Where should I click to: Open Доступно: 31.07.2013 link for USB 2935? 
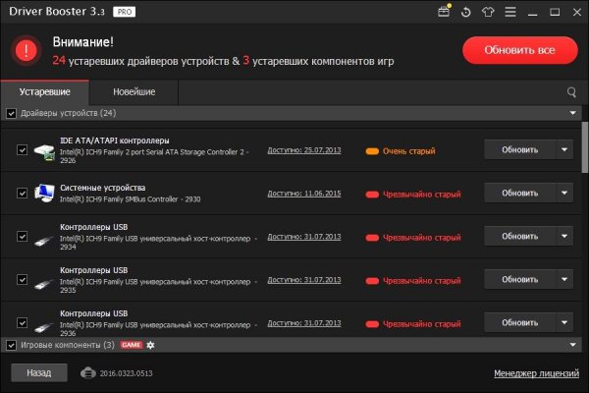[x=304, y=280]
